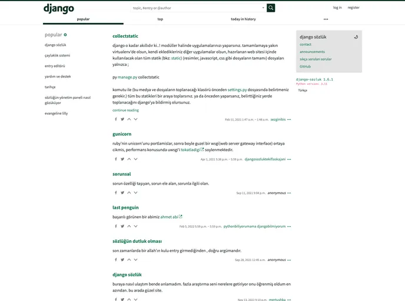Share sözlüğün dutluk olması entry on Twitter

click(122, 260)
